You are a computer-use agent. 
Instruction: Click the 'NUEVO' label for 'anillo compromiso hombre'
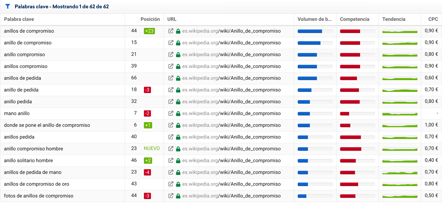pos(152,149)
